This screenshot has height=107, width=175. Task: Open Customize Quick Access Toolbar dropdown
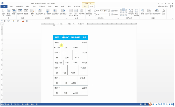click(x=32, y=21)
